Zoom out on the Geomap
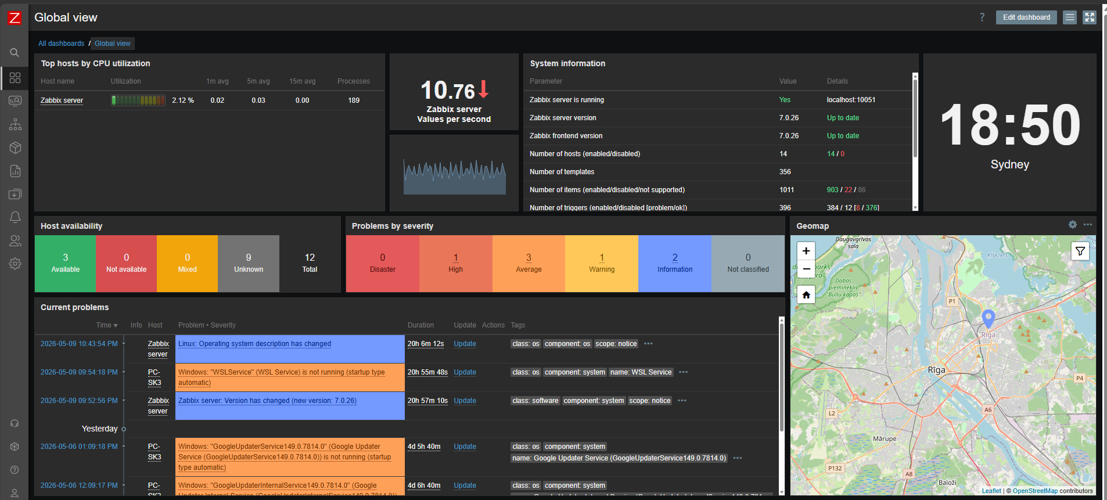1107x500 pixels. point(806,269)
